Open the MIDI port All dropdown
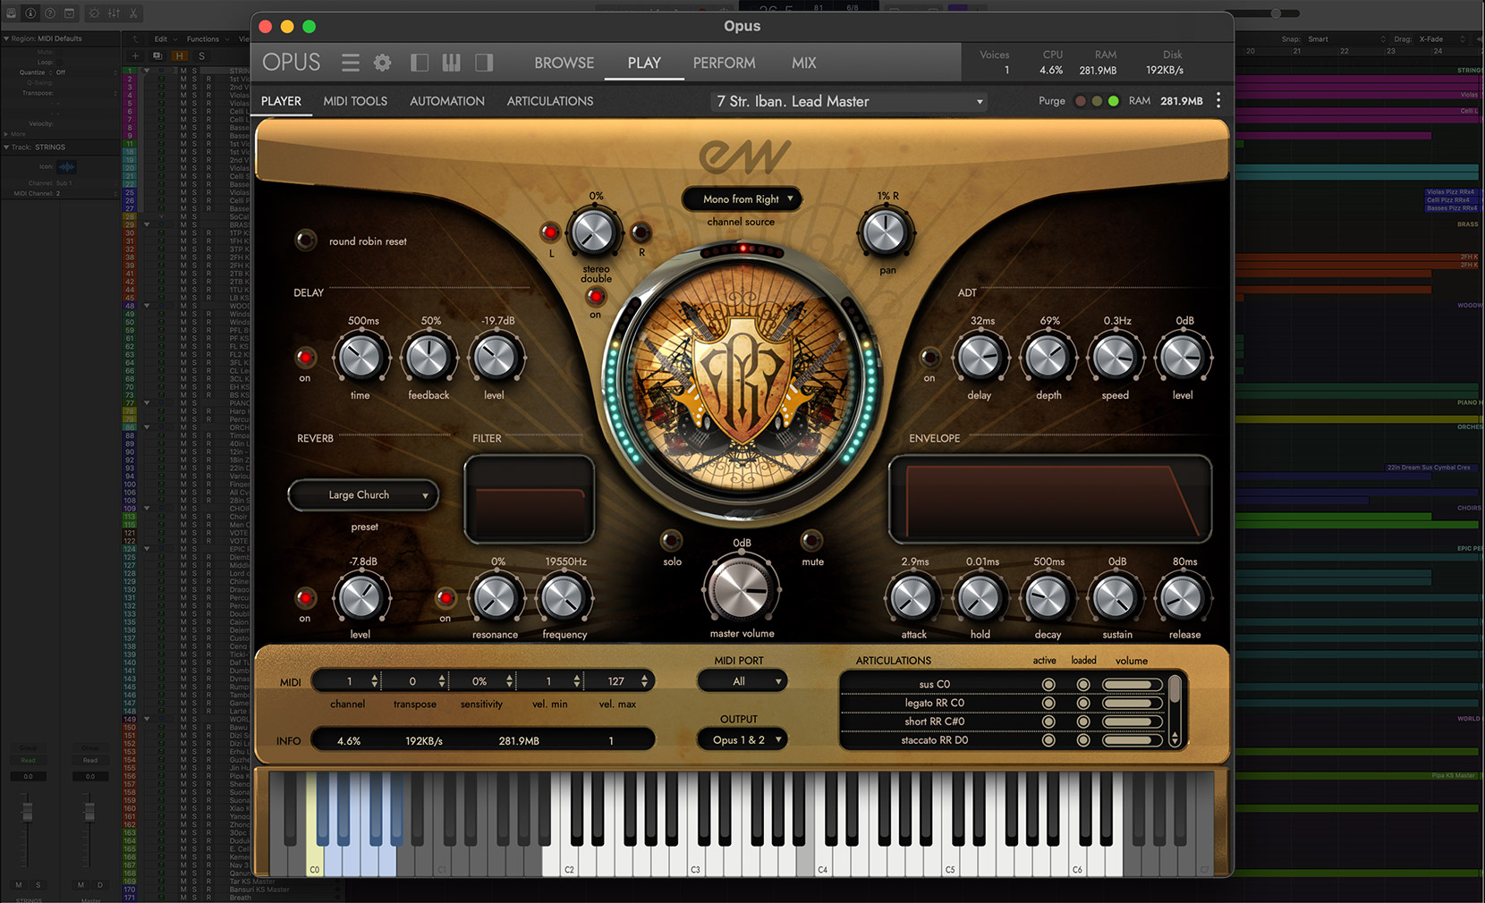The height and width of the screenshot is (903, 1485). pos(742,681)
